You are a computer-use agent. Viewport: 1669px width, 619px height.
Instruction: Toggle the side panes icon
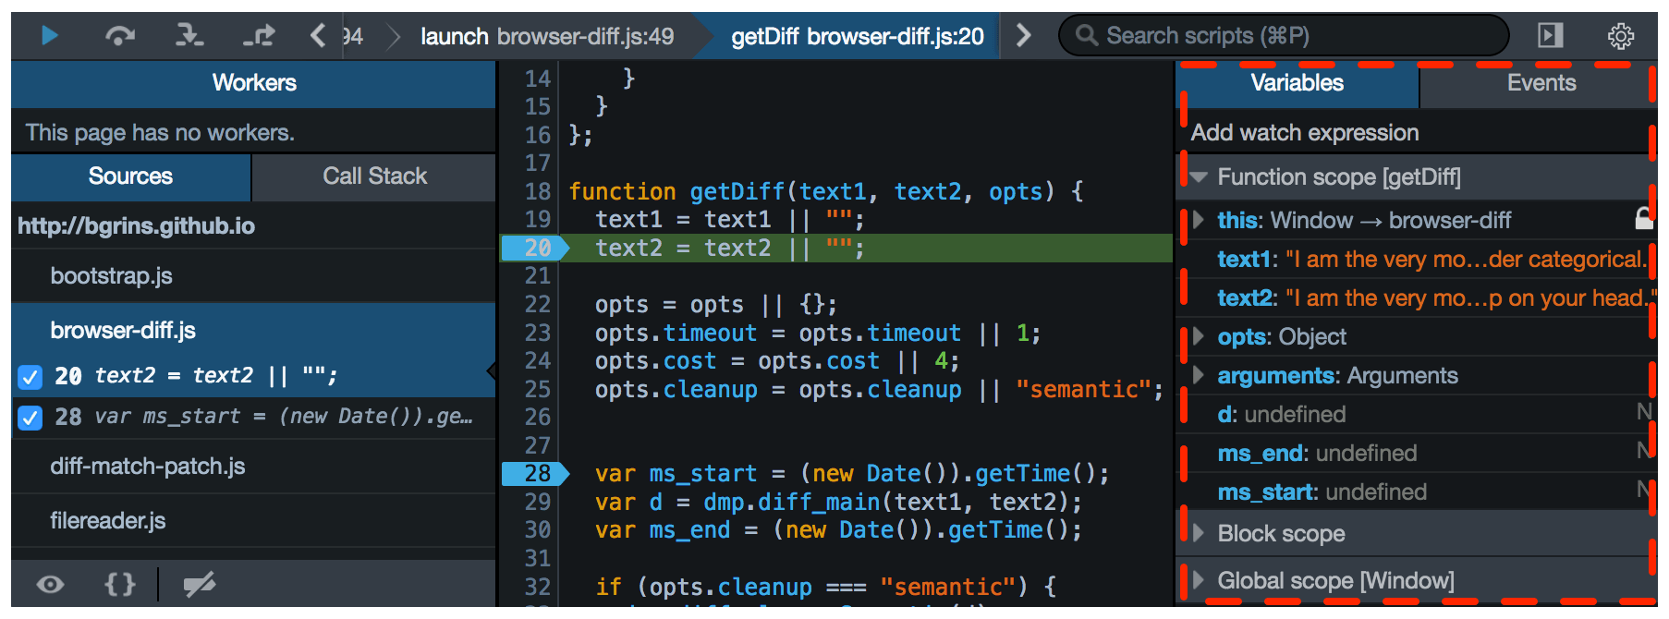[x=1550, y=36]
